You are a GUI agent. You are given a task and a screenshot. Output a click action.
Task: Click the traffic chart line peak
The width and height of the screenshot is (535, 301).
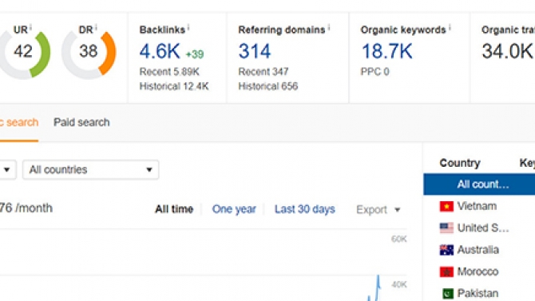pos(378,276)
